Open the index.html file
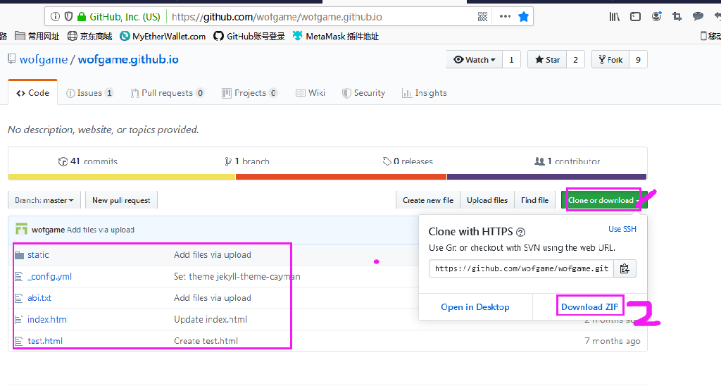721x391 pixels. coord(47,319)
